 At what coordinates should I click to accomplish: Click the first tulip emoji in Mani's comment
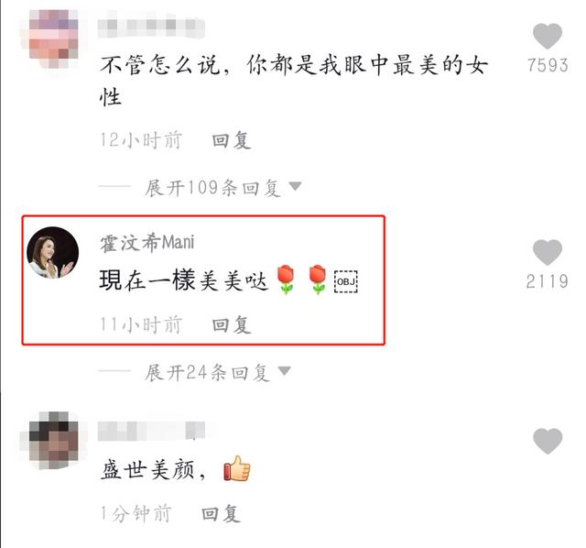point(287,279)
